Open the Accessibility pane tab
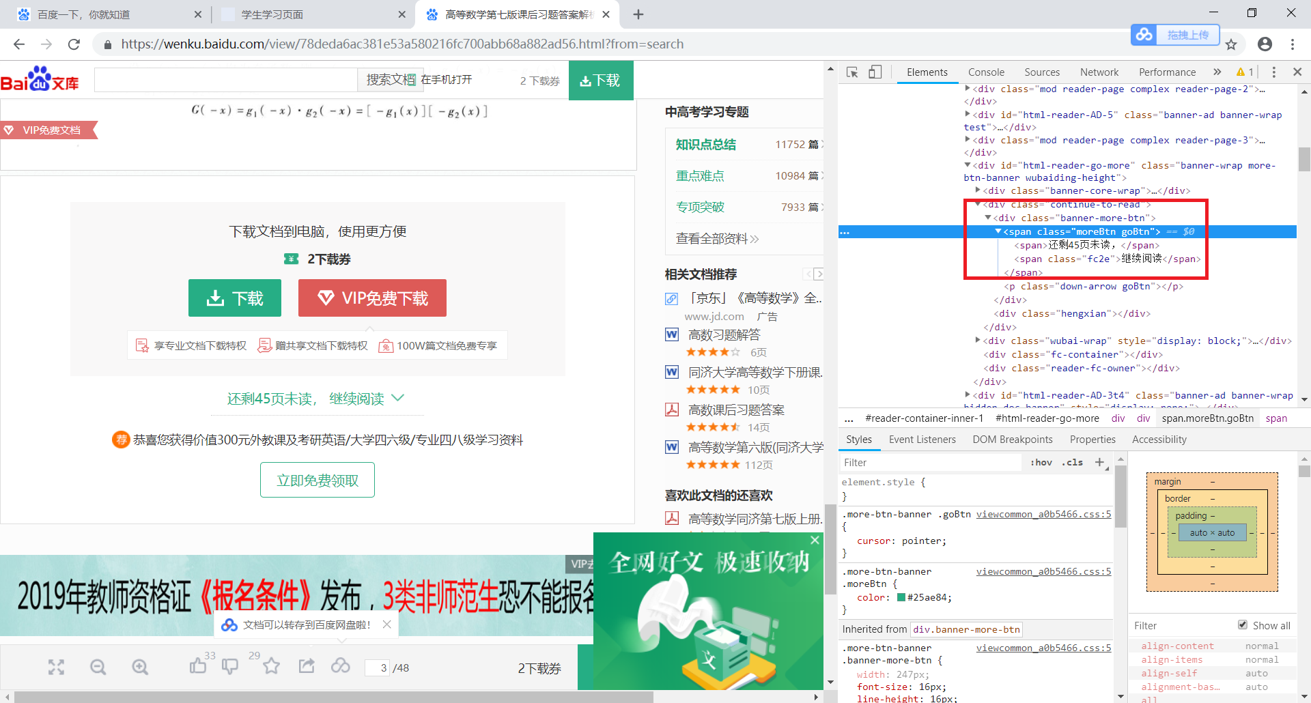 (1159, 440)
